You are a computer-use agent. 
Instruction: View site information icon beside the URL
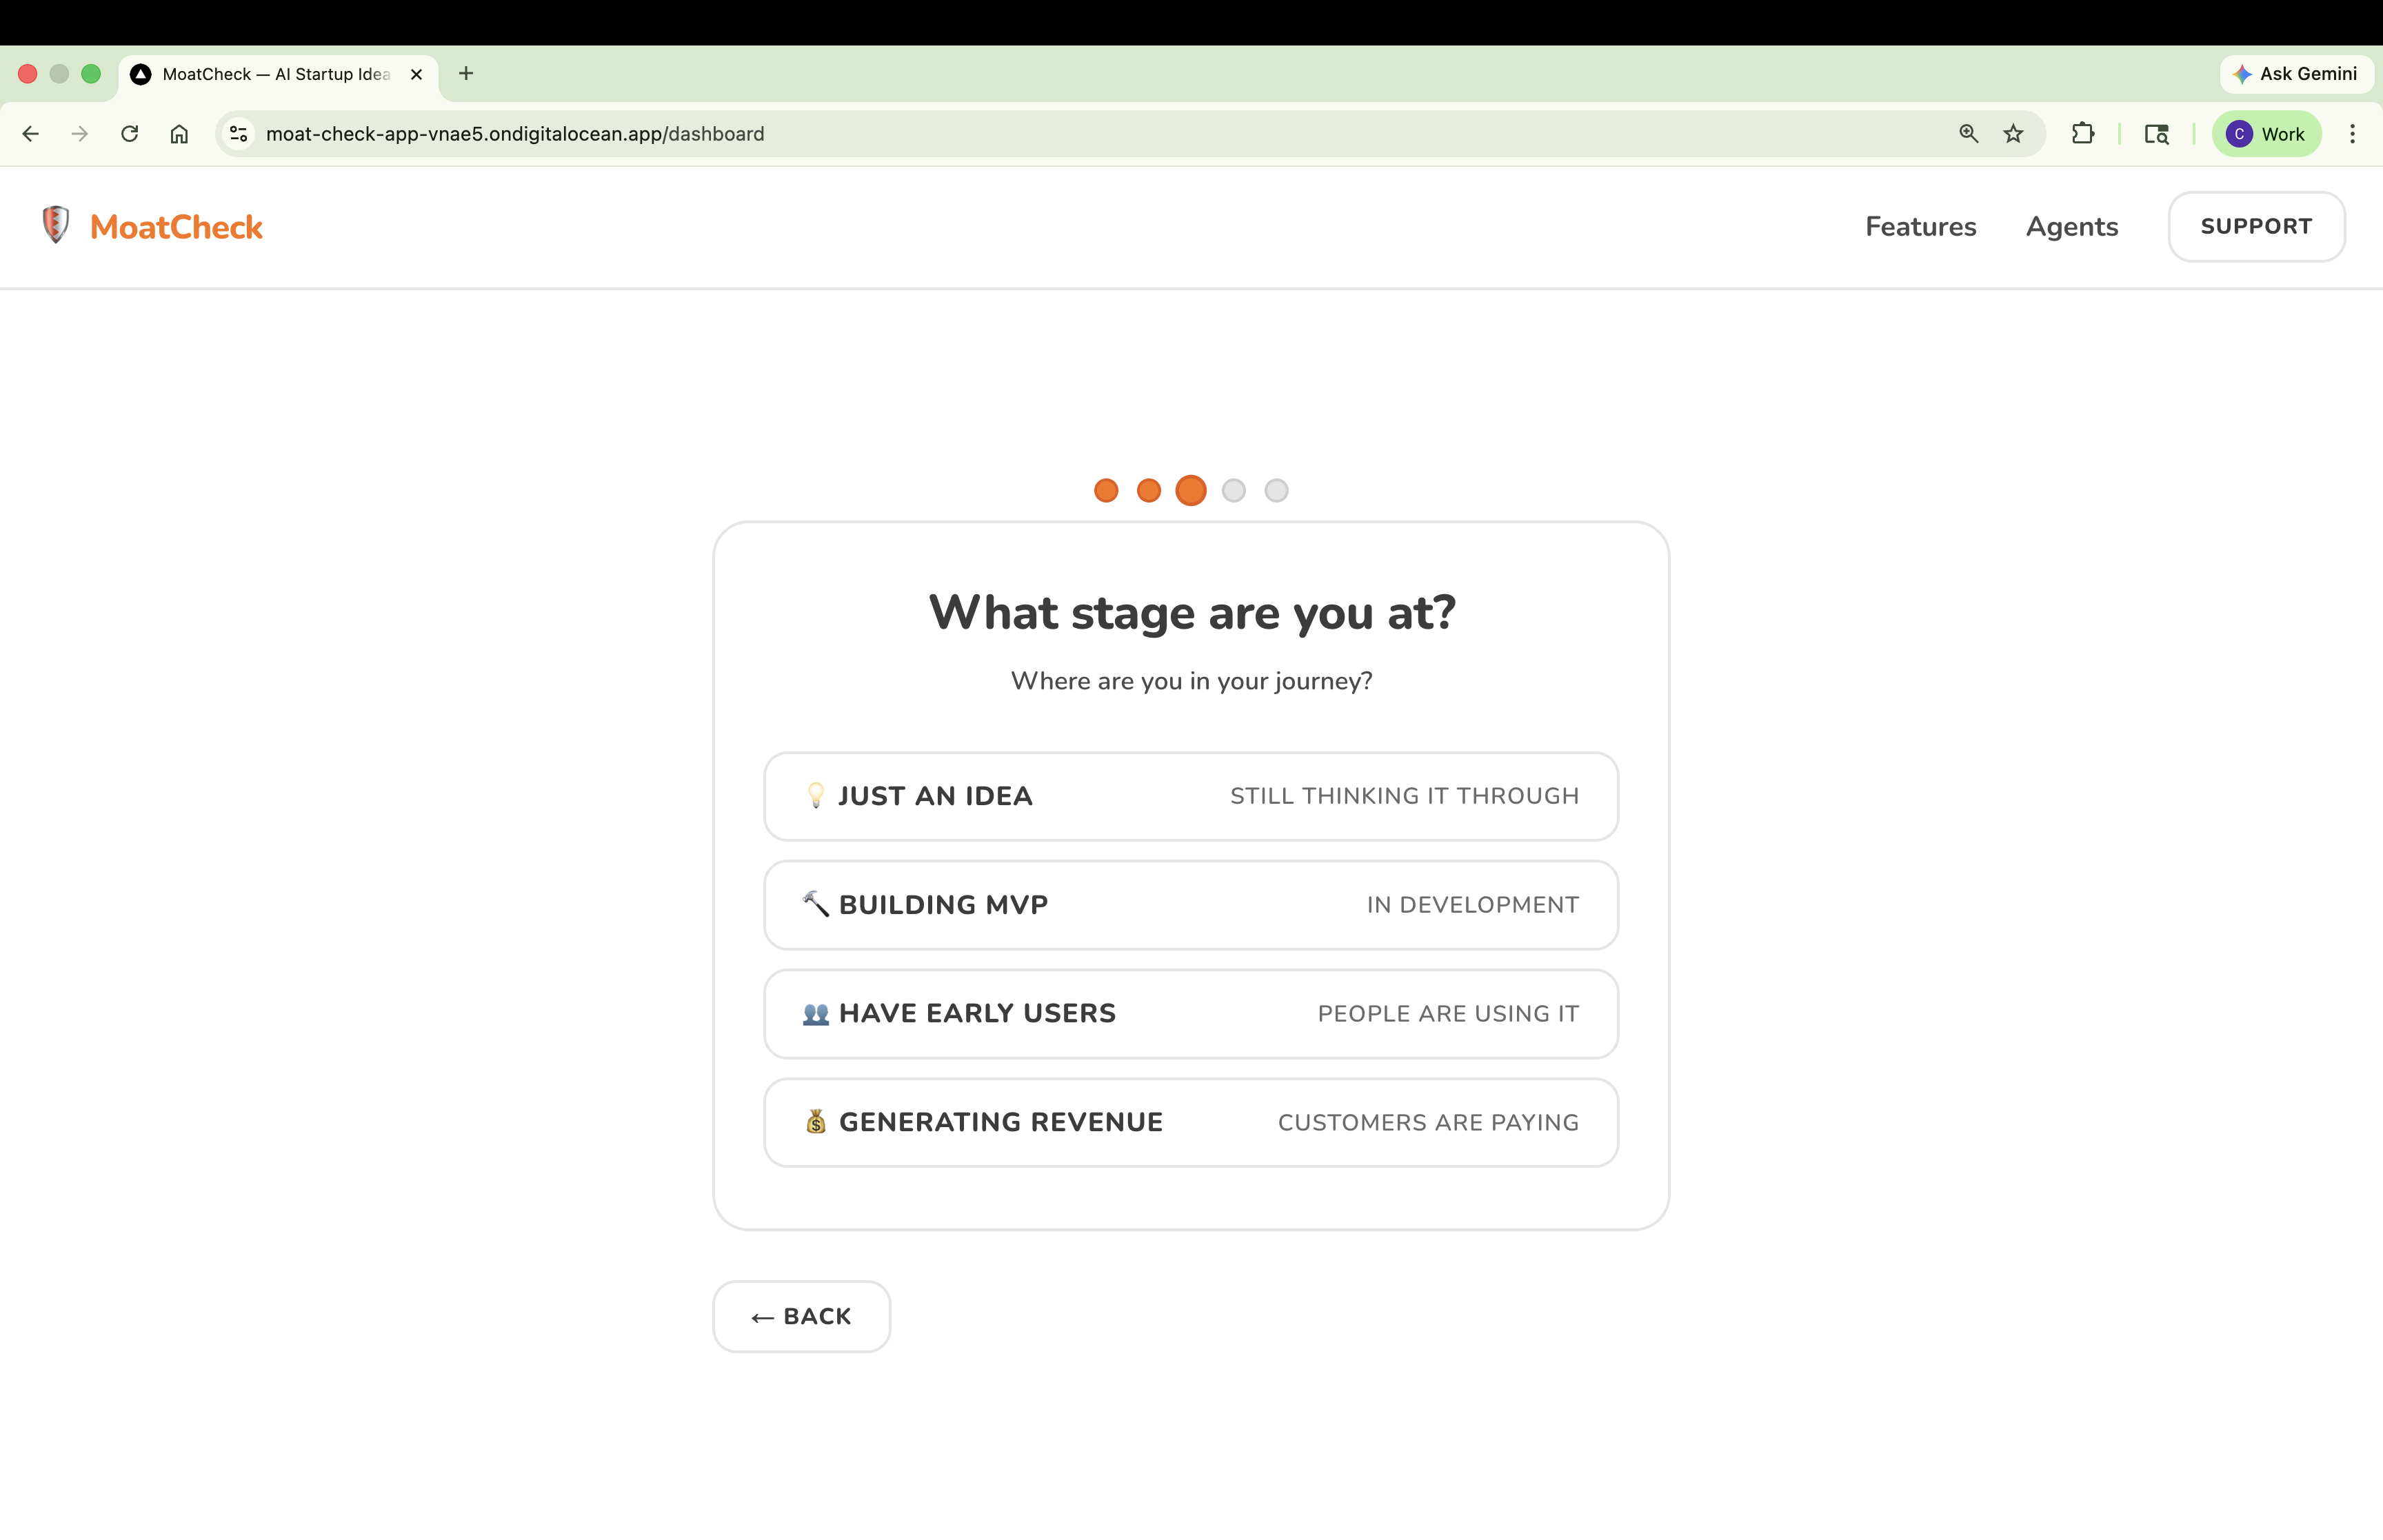238,134
